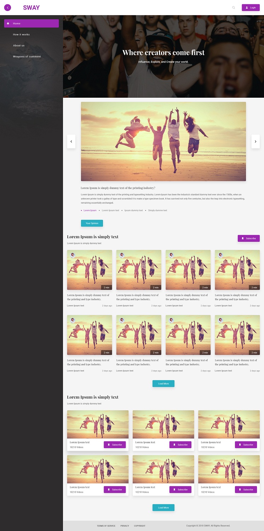
Task: Open Weapons of comment in sidebar
Action: pyautogui.click(x=27, y=56)
